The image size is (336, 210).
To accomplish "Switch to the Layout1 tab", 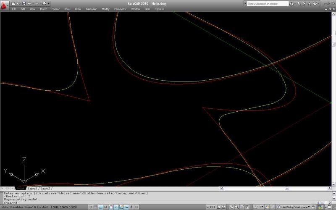I will pyautogui.click(x=32, y=189).
